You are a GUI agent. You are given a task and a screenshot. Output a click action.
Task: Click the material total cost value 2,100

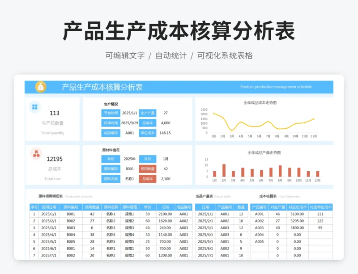point(166,179)
